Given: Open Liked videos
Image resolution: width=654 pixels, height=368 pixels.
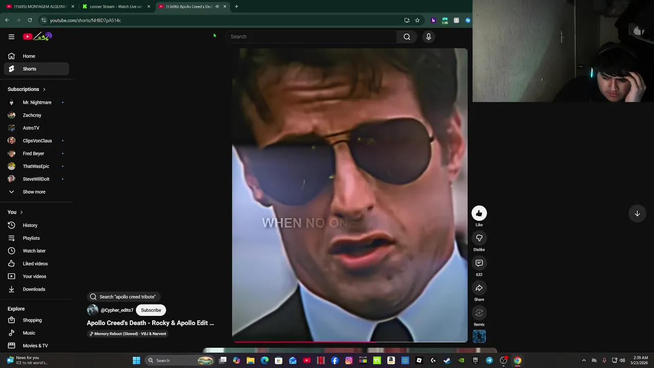Looking at the screenshot, I should tap(36, 264).
